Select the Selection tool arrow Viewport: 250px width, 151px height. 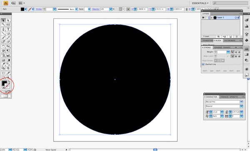point(3,20)
